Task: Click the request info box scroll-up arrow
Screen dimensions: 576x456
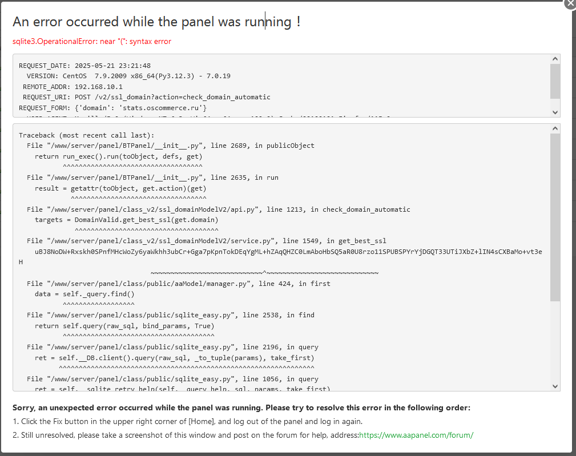Action: (555, 59)
